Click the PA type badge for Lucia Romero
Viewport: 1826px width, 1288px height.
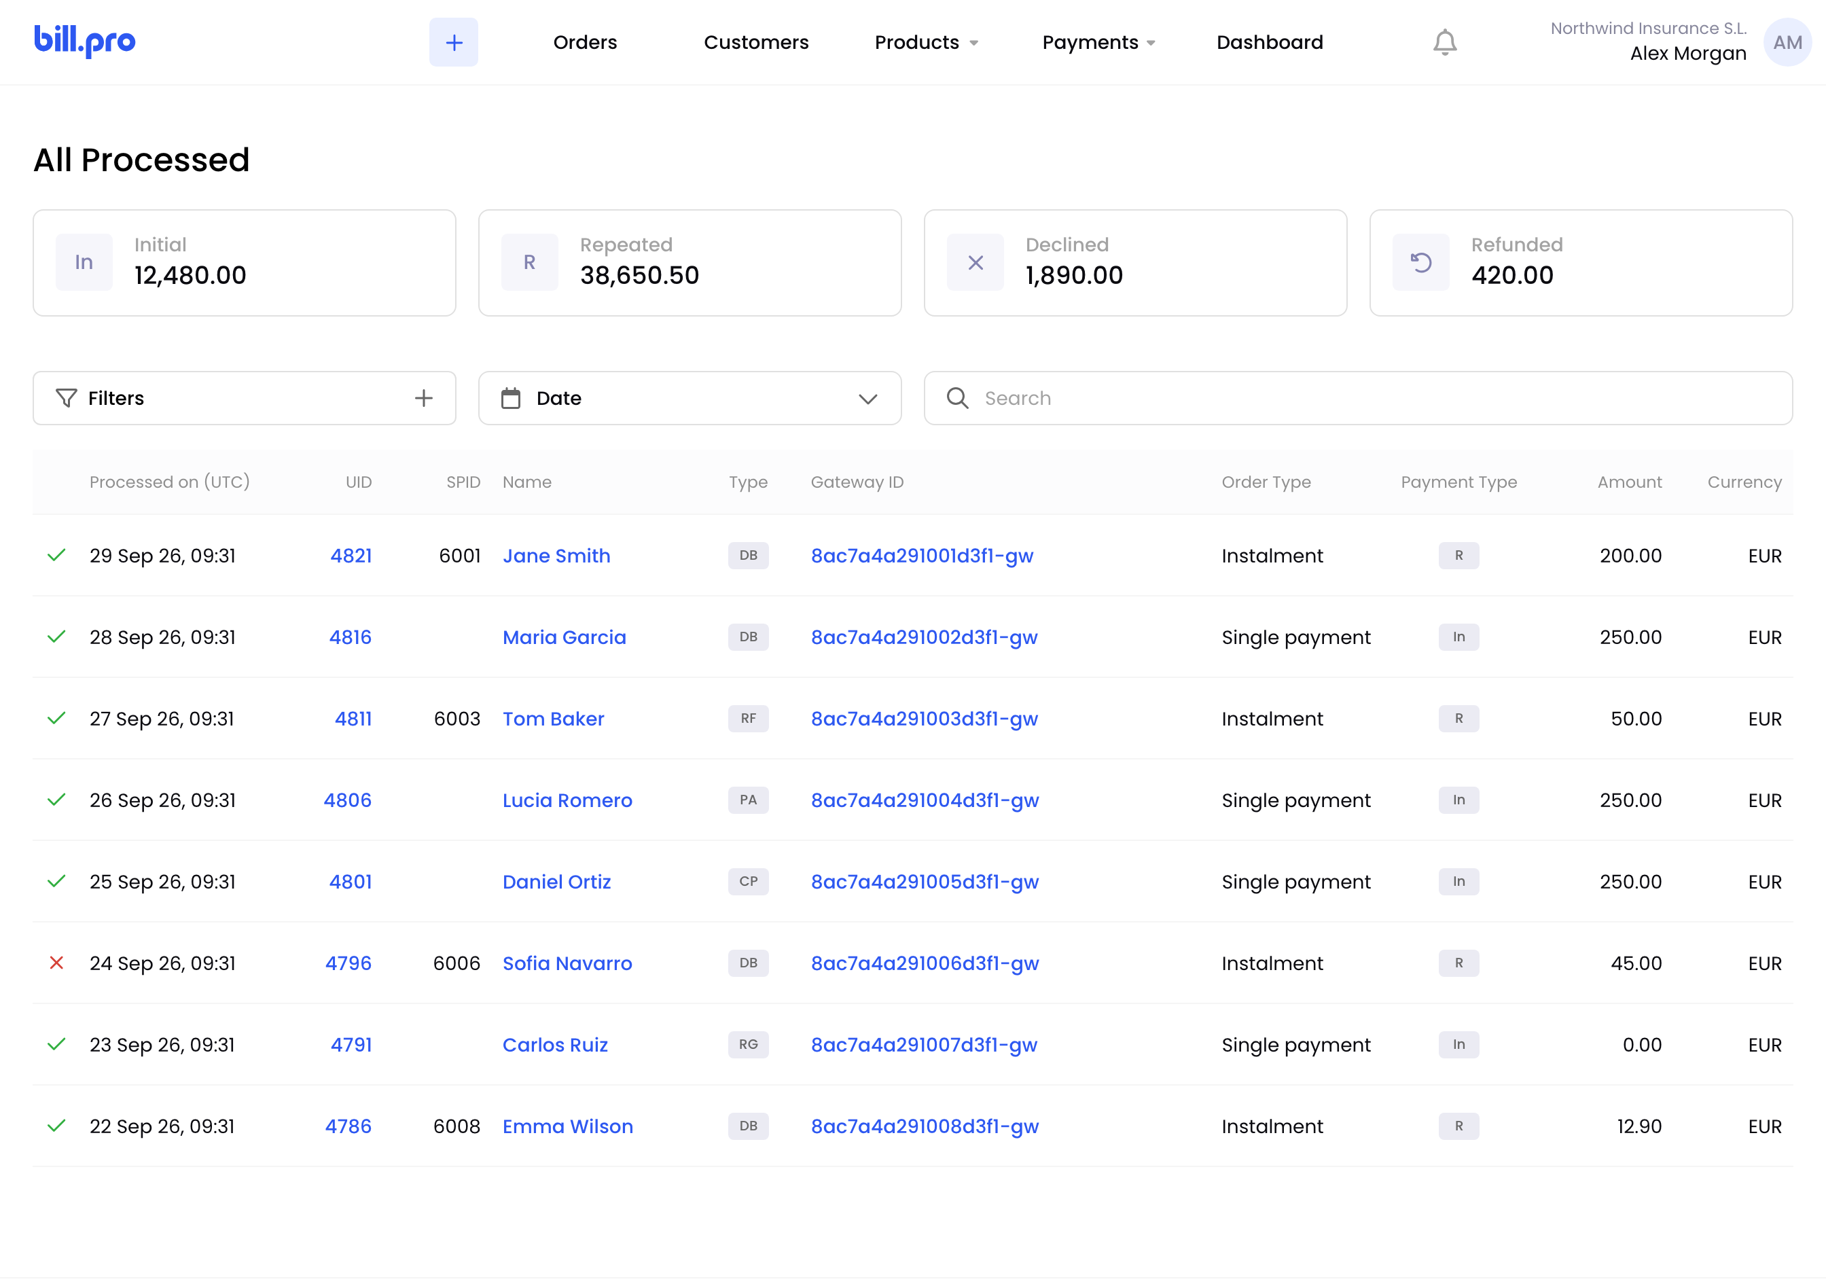(x=747, y=800)
